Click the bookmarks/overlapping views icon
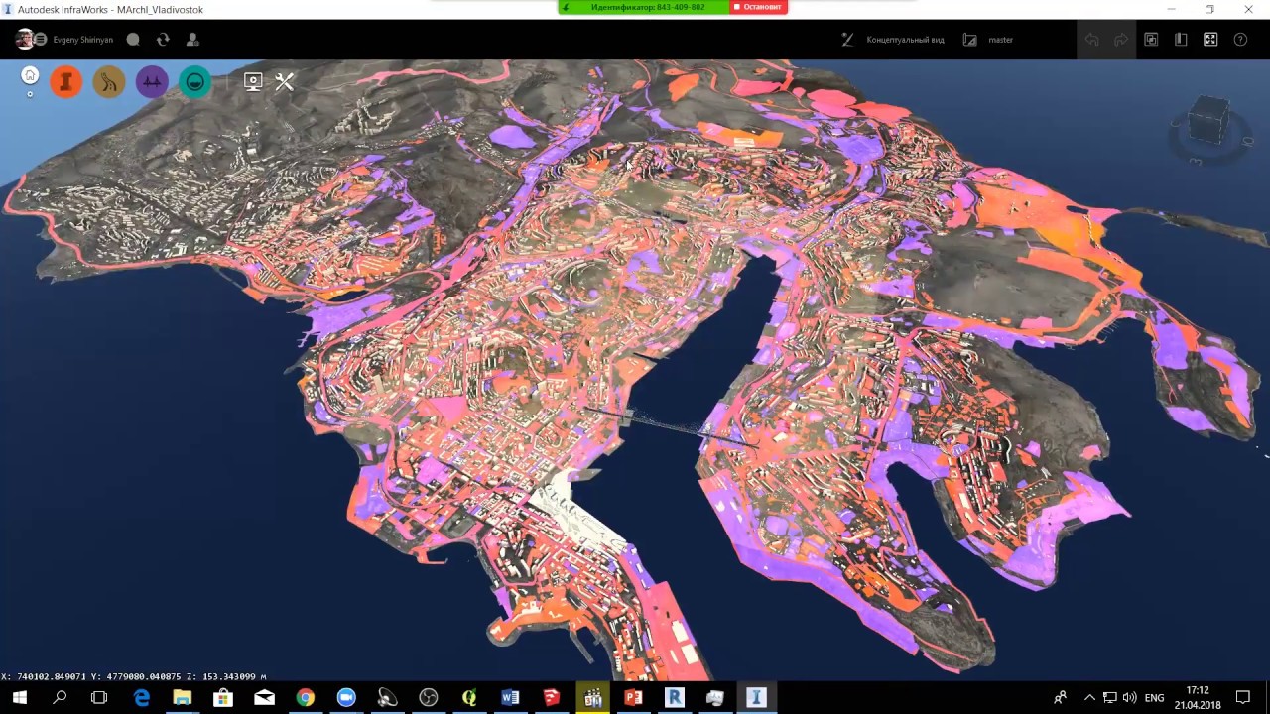This screenshot has width=1270, height=714. pyautogui.click(x=1151, y=40)
